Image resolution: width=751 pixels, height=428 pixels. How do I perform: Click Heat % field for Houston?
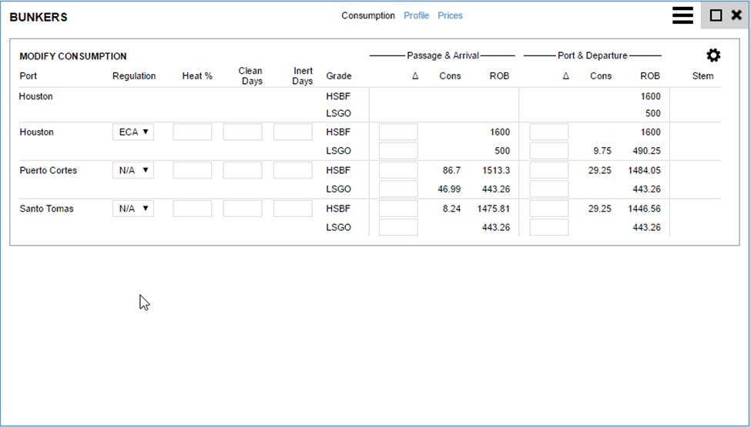tap(193, 132)
